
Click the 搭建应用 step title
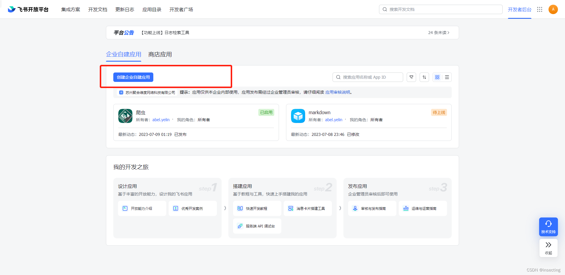[x=242, y=186]
